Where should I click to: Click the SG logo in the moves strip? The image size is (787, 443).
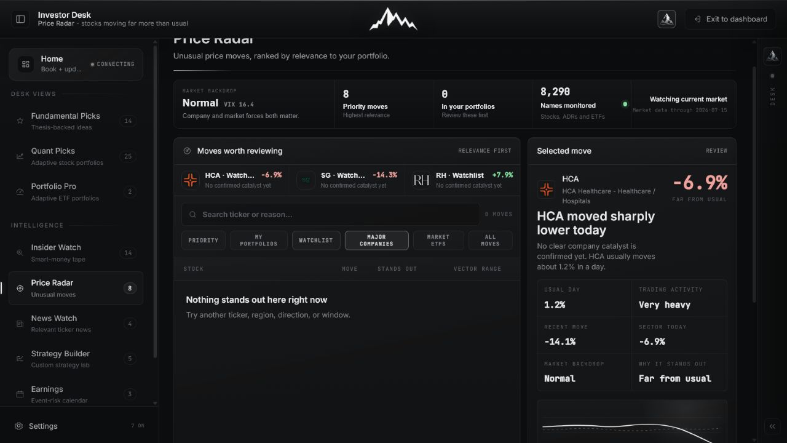306,180
